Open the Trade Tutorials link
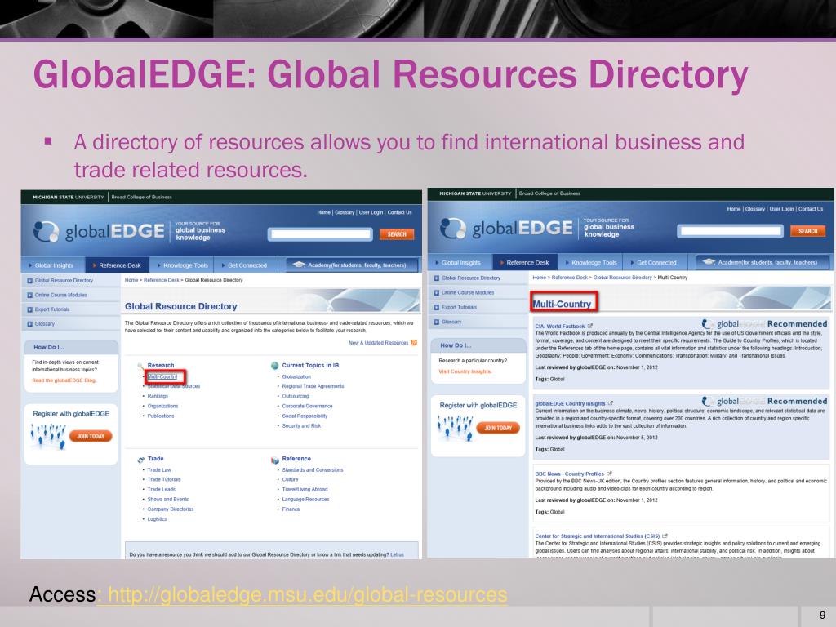Image resolution: width=836 pixels, height=627 pixels. pos(164,479)
